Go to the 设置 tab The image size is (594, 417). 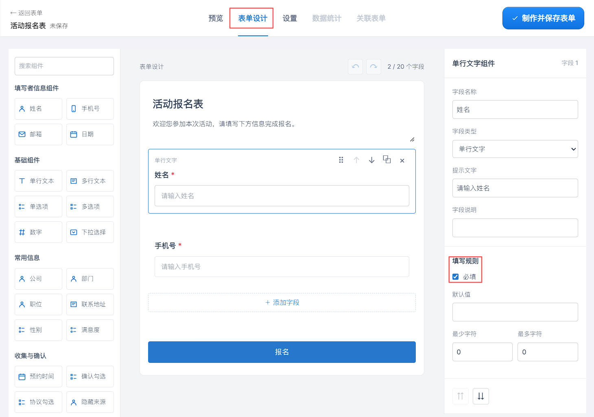click(290, 18)
